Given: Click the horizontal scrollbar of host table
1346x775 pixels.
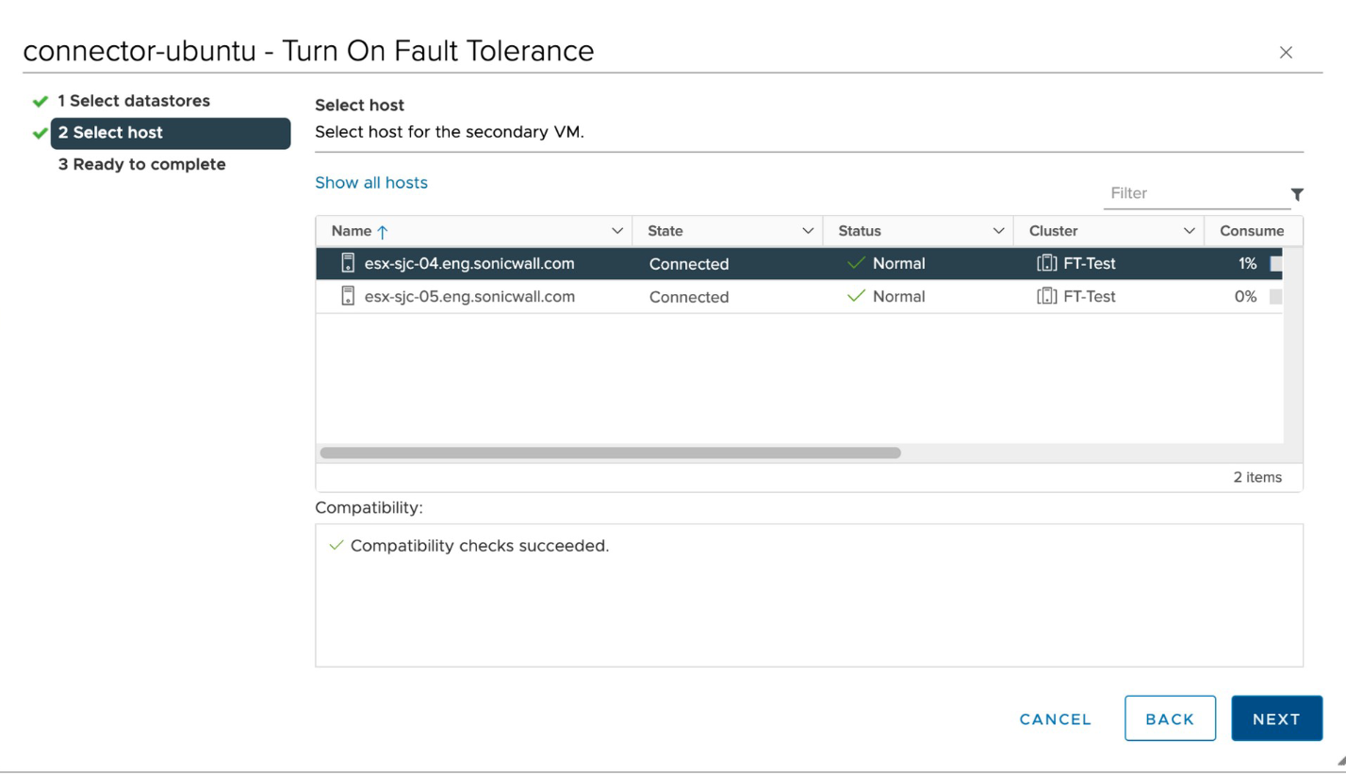Looking at the screenshot, I should pyautogui.click(x=610, y=453).
